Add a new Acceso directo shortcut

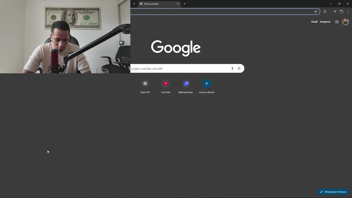(x=207, y=86)
